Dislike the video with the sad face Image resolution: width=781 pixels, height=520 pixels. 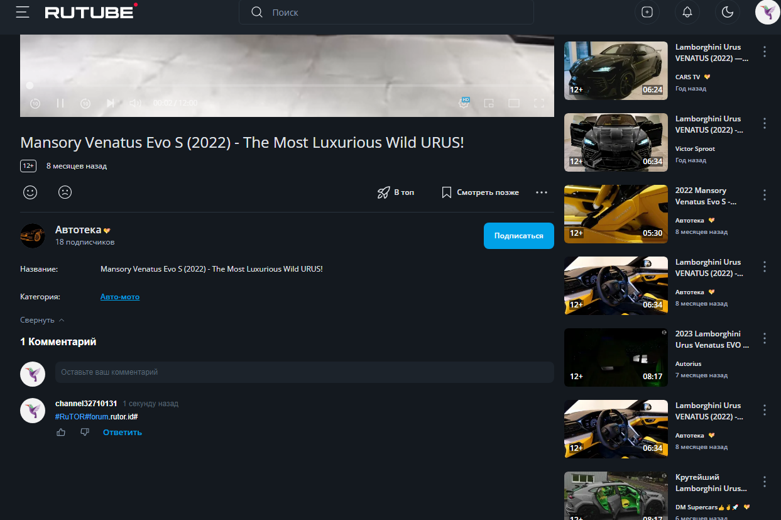(65, 192)
